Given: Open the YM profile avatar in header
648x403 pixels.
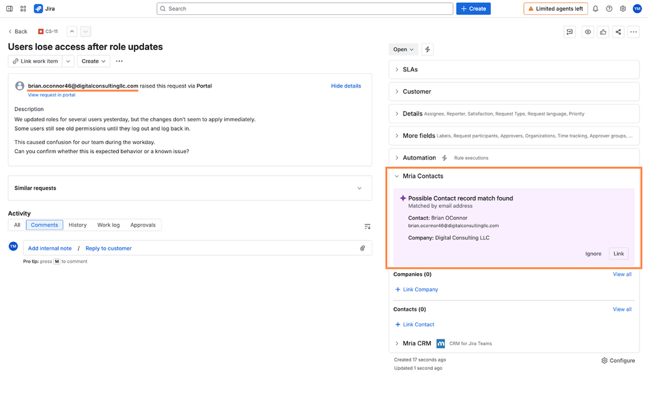Looking at the screenshot, I should point(637,8).
